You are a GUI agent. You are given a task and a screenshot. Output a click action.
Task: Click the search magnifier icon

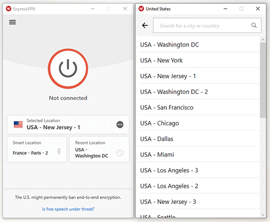tap(254, 25)
